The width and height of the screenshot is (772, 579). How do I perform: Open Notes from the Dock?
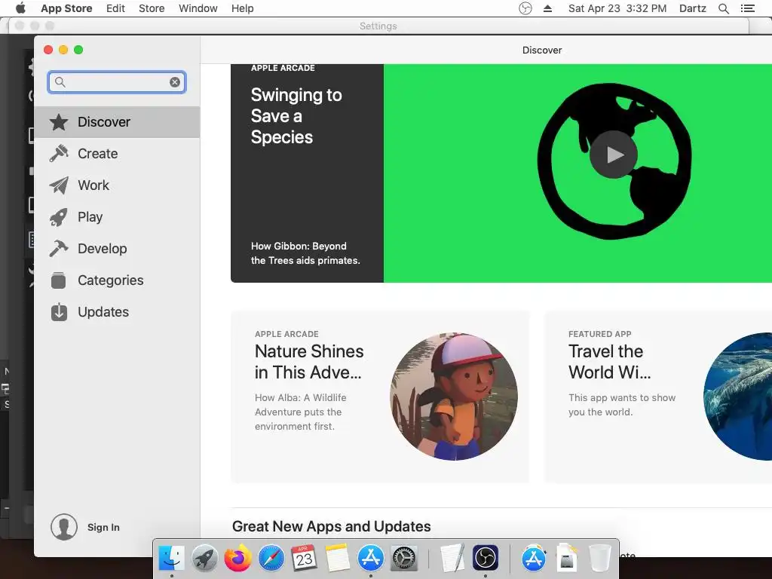coord(338,559)
